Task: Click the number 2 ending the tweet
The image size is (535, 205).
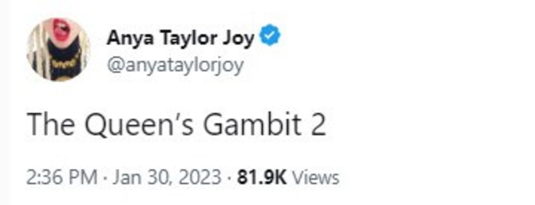Action: tap(317, 125)
